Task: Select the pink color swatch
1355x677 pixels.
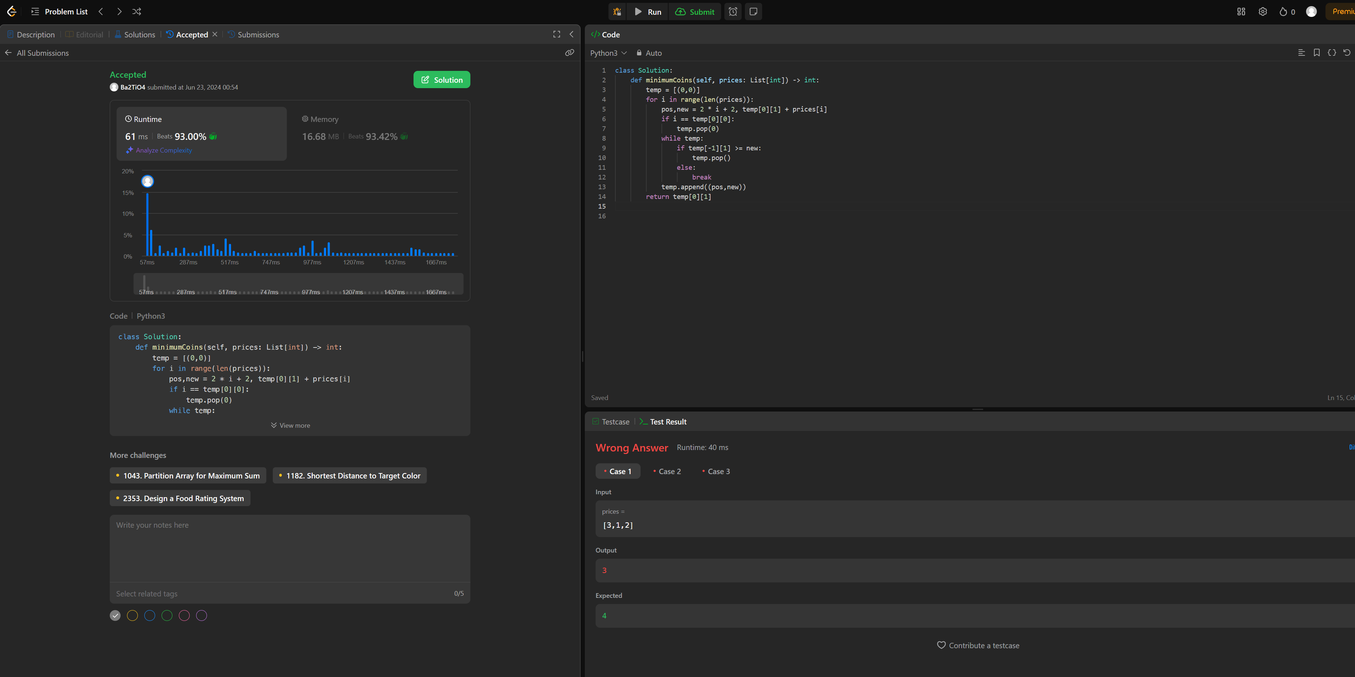Action: click(184, 615)
